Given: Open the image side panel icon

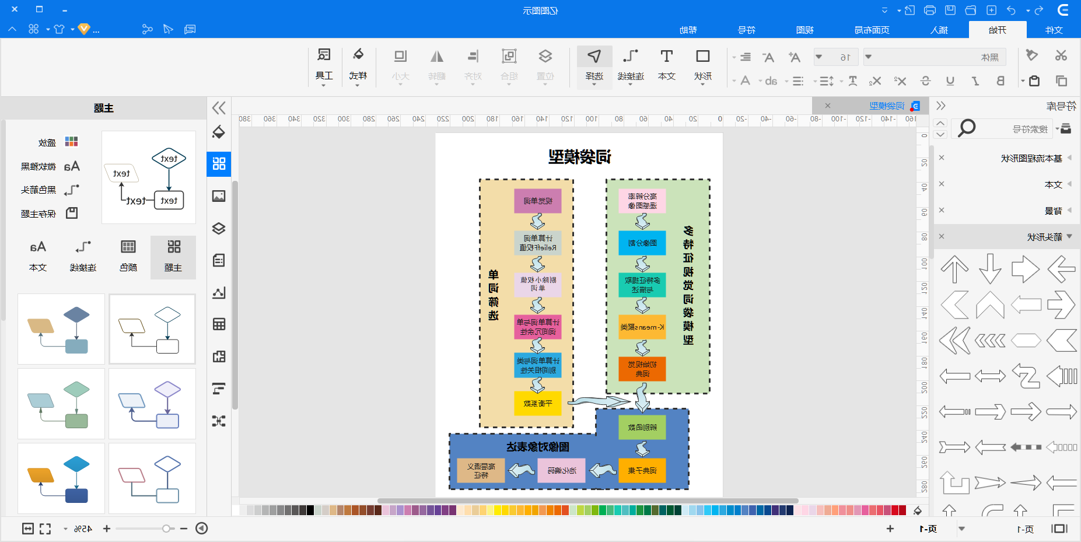Looking at the screenshot, I should pos(219,196).
